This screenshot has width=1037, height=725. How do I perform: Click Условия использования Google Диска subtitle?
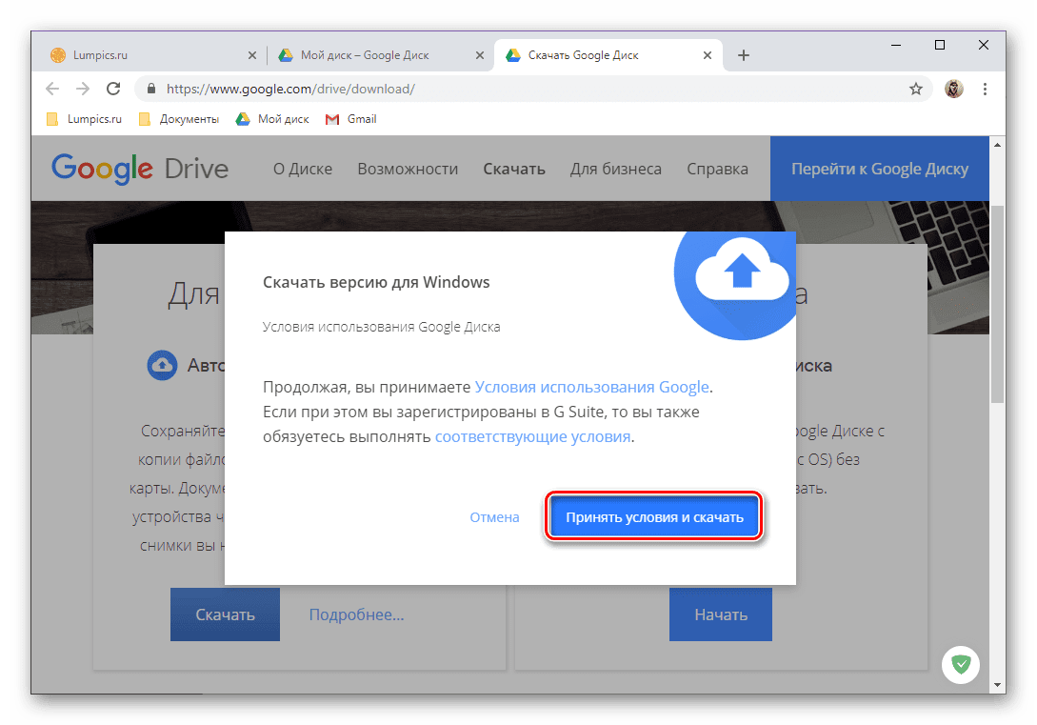click(x=381, y=327)
